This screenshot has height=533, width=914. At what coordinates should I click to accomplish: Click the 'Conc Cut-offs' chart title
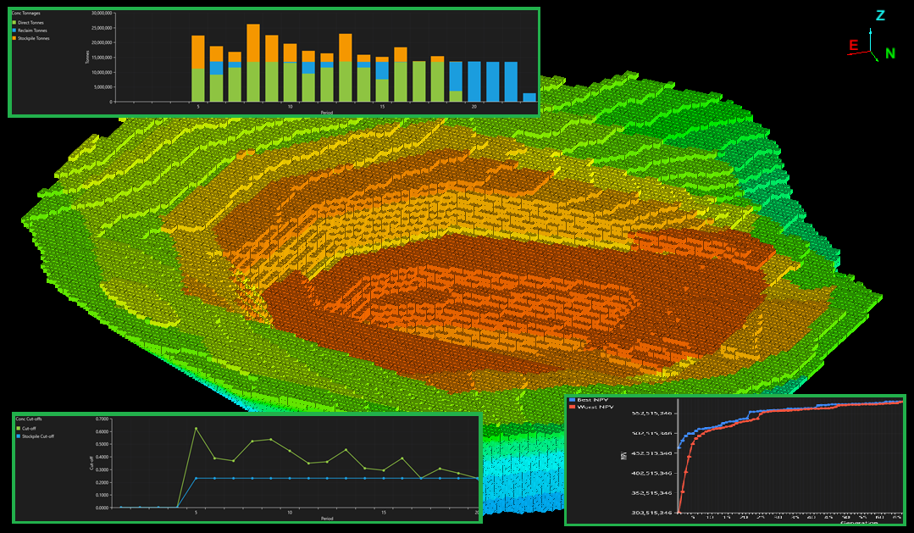(29, 419)
